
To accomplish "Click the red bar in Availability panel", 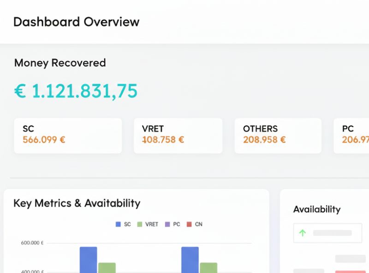I will coord(350,272).
